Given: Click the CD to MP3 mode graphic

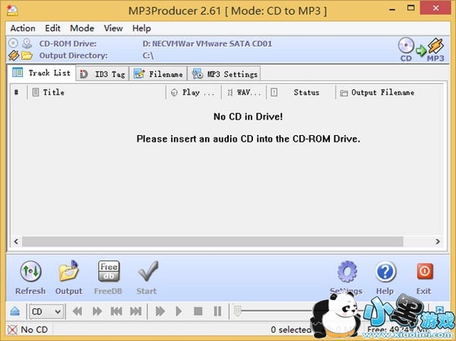Looking at the screenshot, I should pos(421,49).
